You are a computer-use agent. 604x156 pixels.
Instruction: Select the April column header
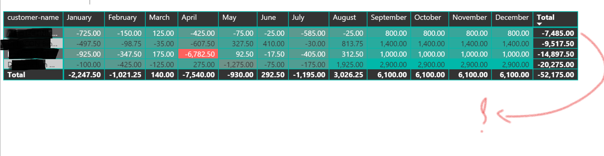[x=189, y=17]
